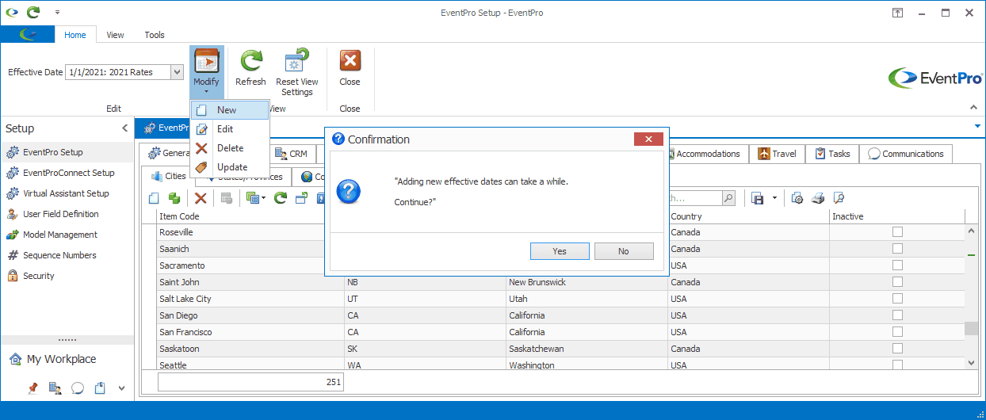Click the grid vertical scrollbar up arrow

pyautogui.click(x=972, y=231)
